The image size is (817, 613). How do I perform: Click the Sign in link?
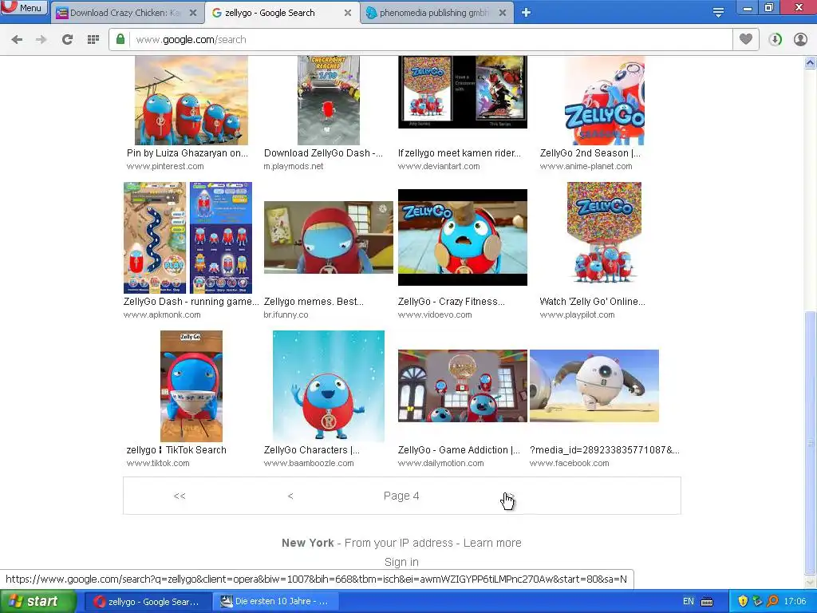coord(401,562)
